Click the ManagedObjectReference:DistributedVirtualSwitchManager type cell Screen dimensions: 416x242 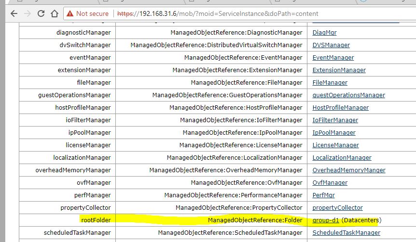click(211, 45)
